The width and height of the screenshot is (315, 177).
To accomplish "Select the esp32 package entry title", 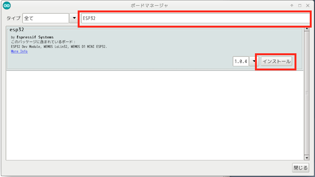I will click(x=17, y=29).
